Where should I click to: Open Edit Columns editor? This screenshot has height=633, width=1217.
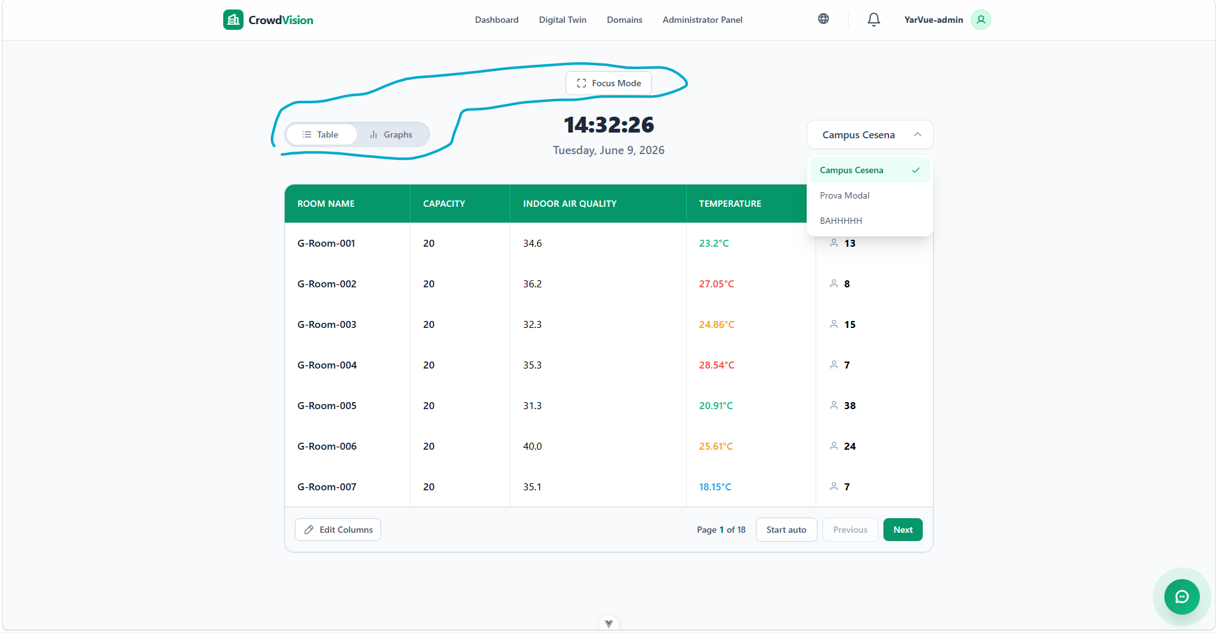[x=338, y=530]
